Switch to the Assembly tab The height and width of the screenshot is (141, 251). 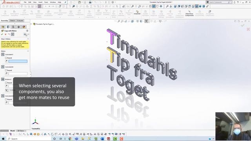[x=4, y=21]
